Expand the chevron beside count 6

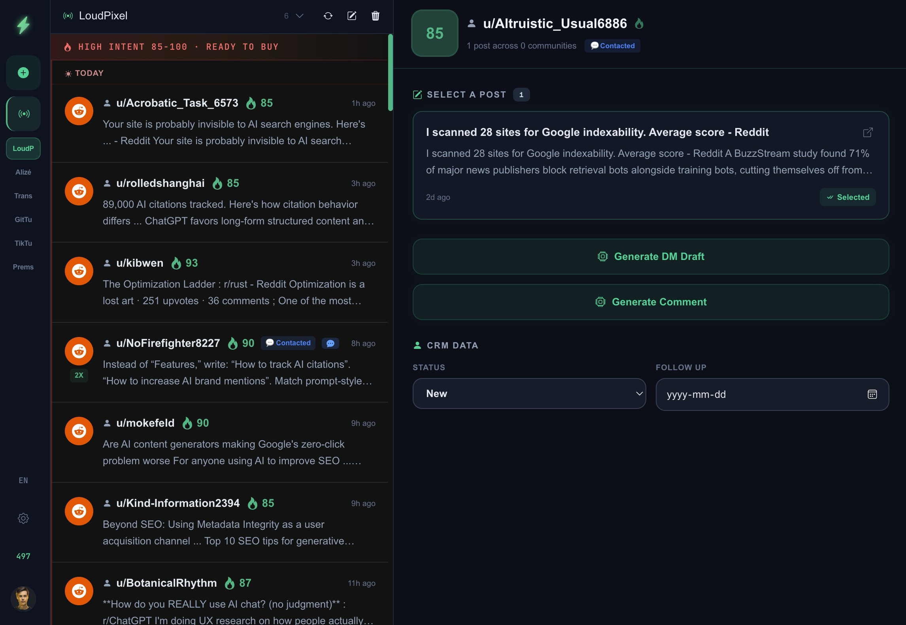point(300,16)
